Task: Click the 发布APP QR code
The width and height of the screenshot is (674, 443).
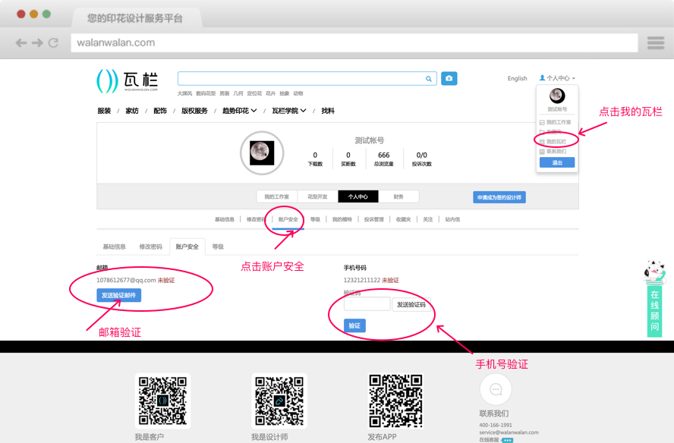Action: pyautogui.click(x=395, y=400)
